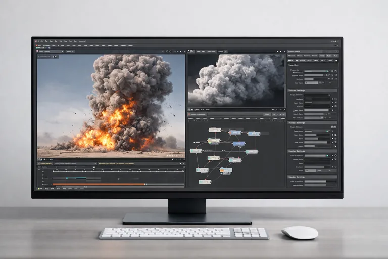Select the orange-highlighted node in node graph
Image resolution: width=388 pixels, height=259 pixels.
[226, 170]
